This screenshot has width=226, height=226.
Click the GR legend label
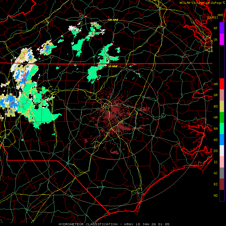(x=215, y=95)
